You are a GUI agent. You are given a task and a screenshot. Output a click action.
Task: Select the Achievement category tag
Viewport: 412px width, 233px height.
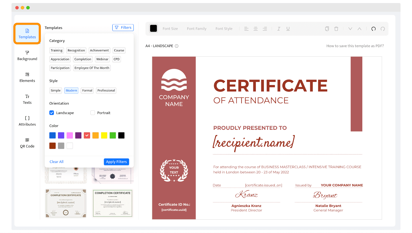[99, 50]
